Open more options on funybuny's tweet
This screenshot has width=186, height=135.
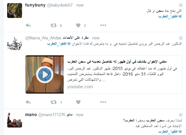click(103, 25)
